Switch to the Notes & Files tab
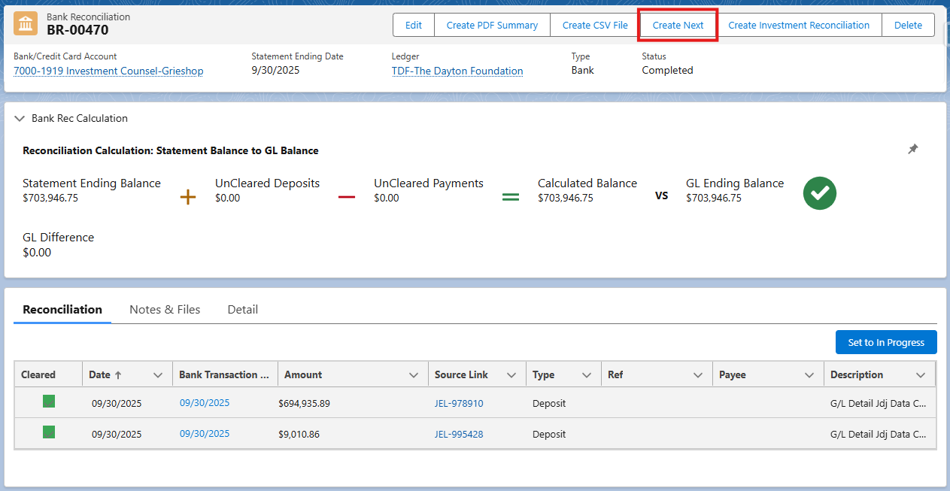950x491 pixels. 165,310
